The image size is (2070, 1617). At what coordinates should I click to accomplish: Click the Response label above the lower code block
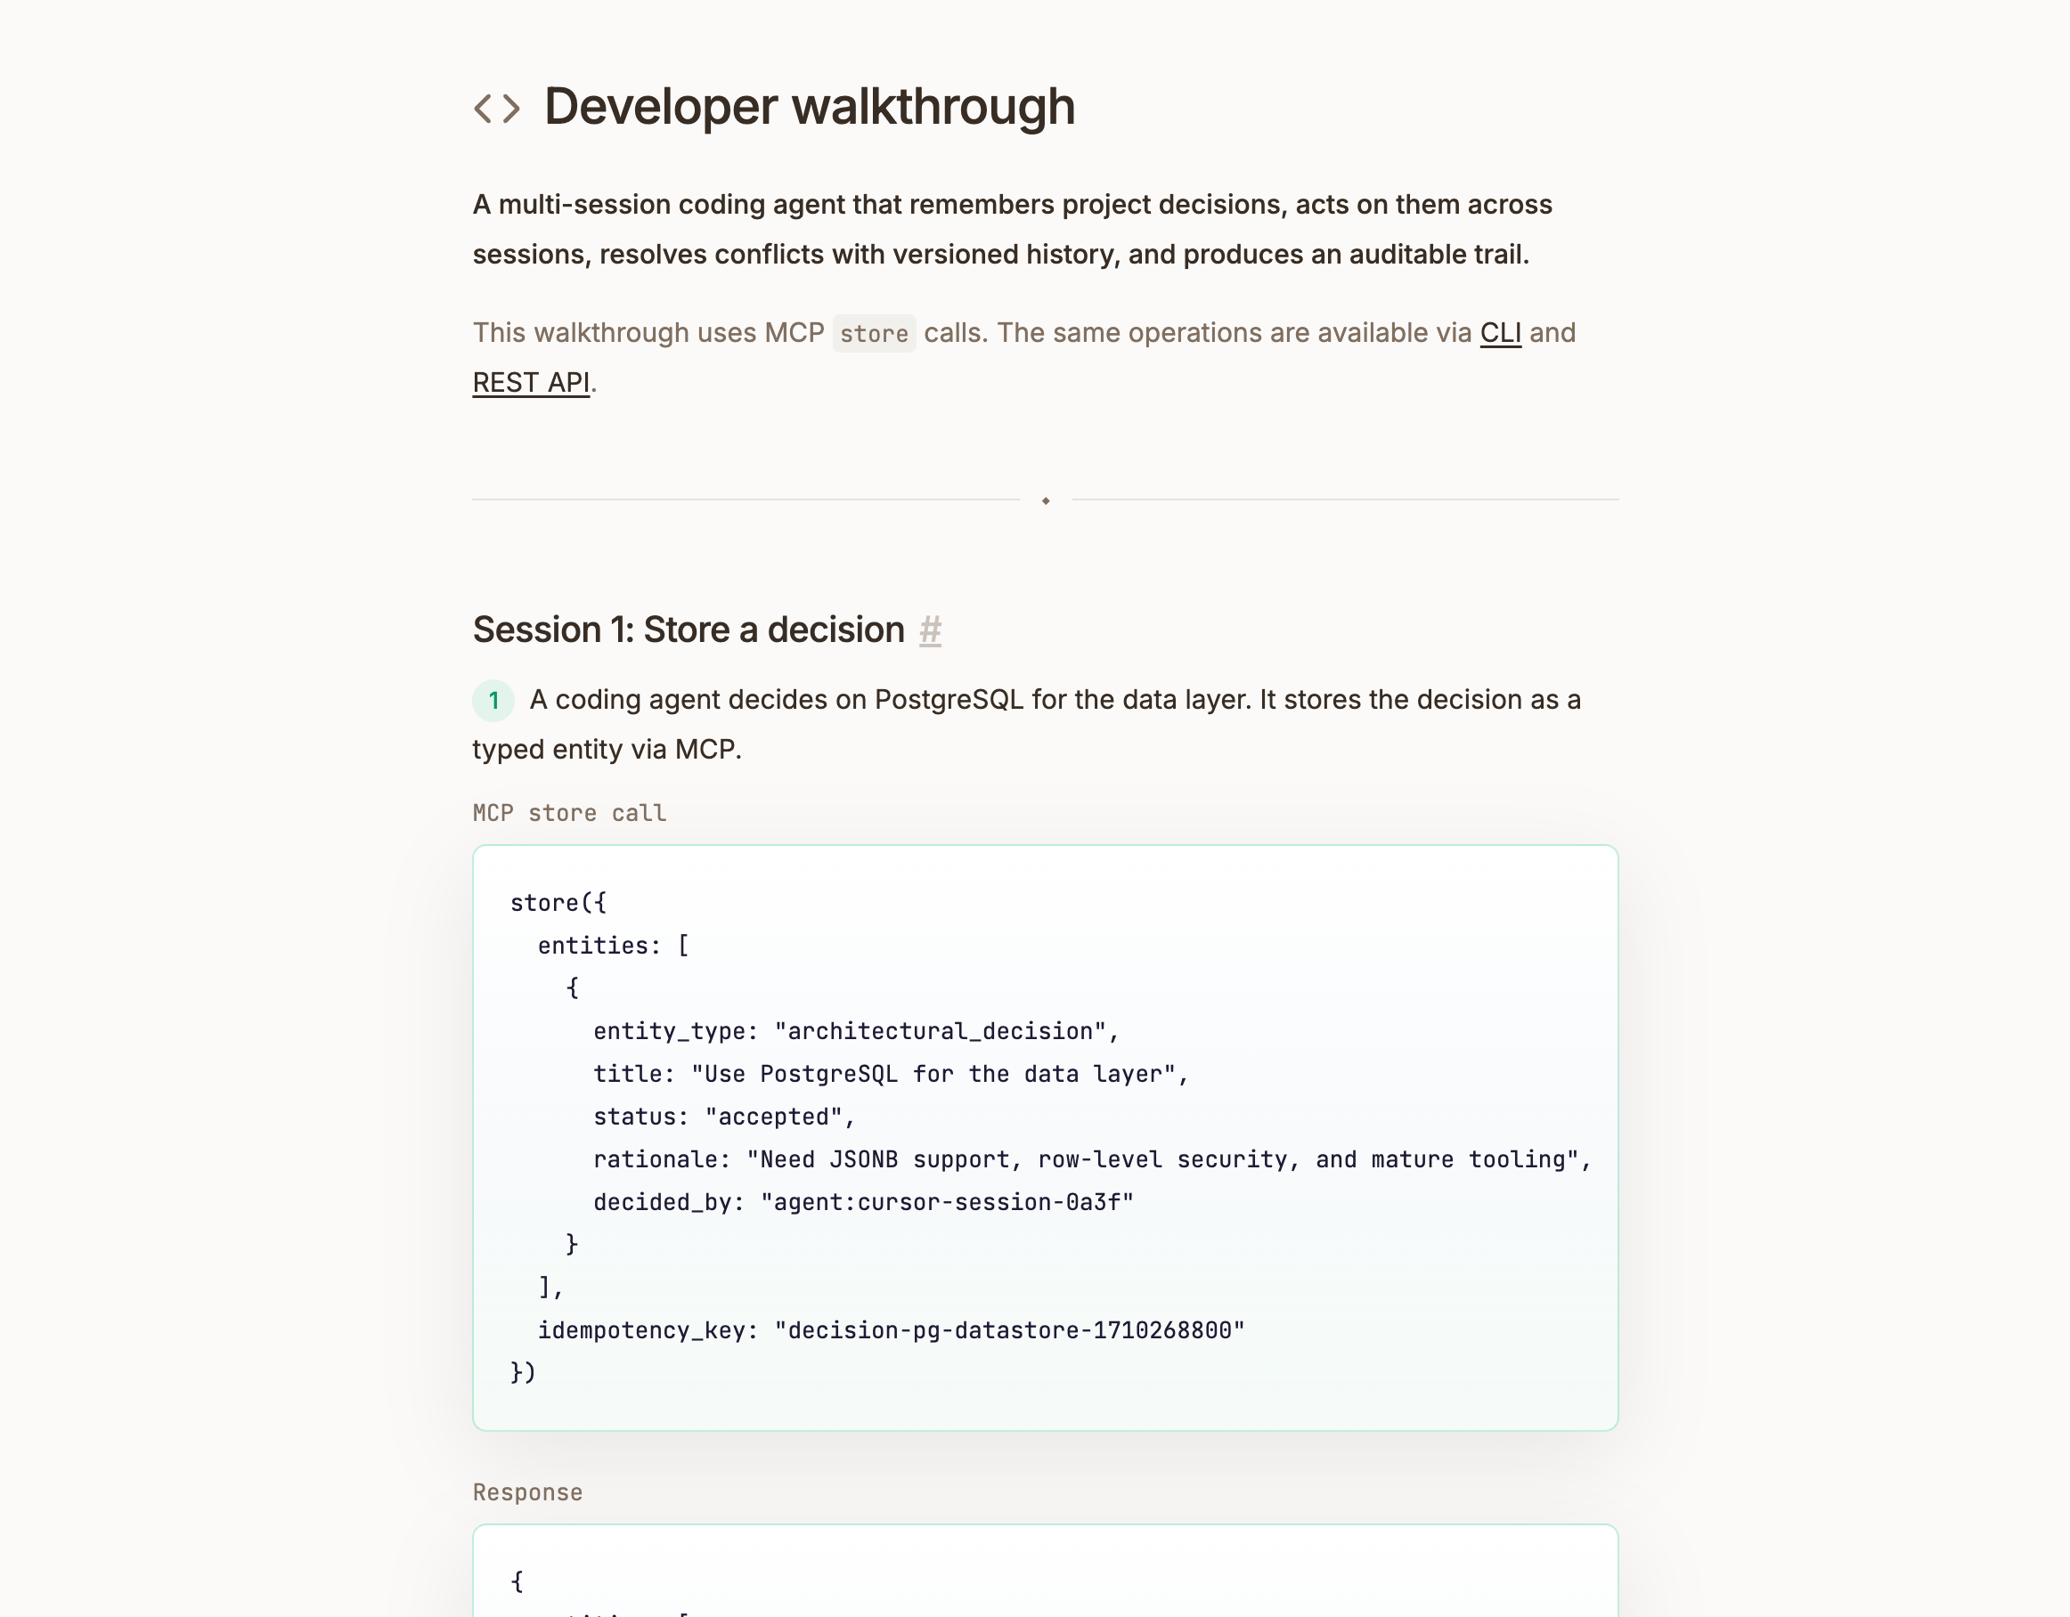click(527, 1492)
